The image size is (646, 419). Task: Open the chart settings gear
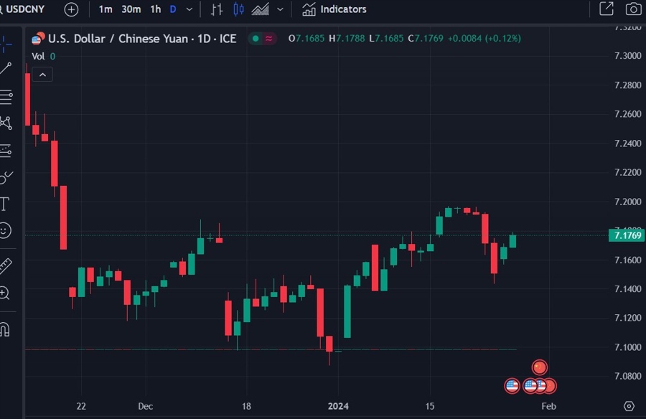[x=629, y=406]
